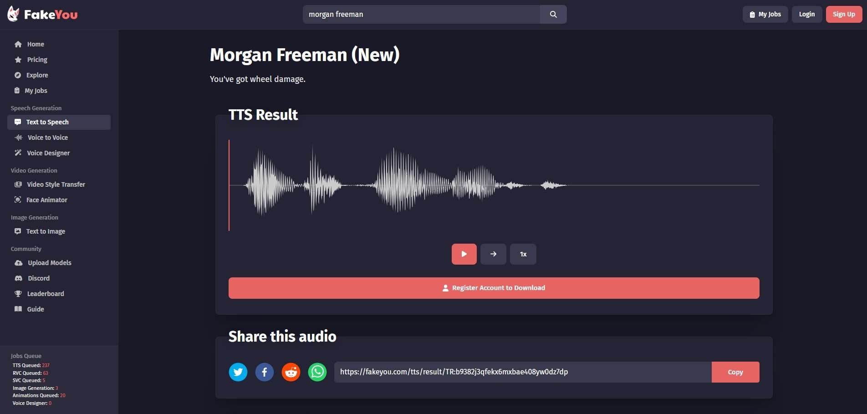The image size is (867, 414).
Task: Select Text to Speech in sidebar
Action: pyautogui.click(x=59, y=122)
